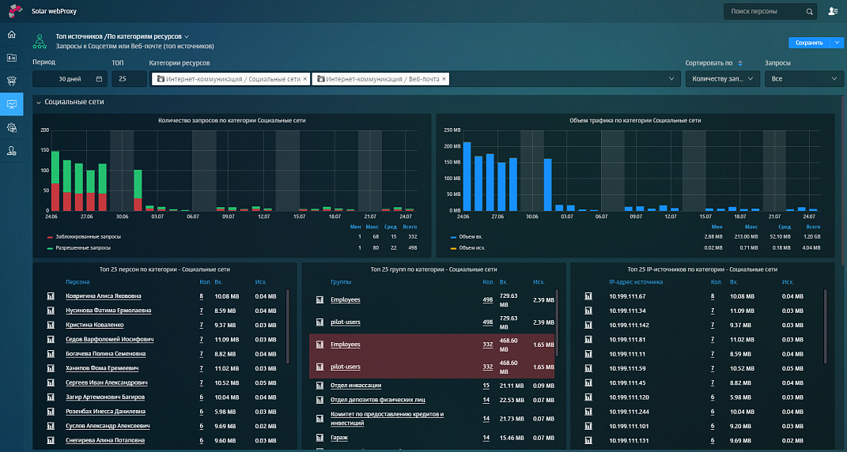Select the presentation chart sidebar icon

click(11, 104)
